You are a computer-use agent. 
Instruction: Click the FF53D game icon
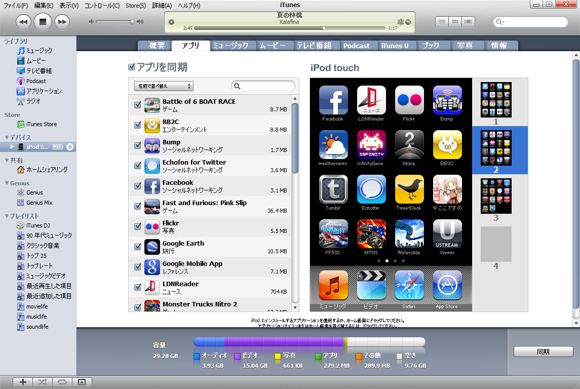pyautogui.click(x=333, y=234)
